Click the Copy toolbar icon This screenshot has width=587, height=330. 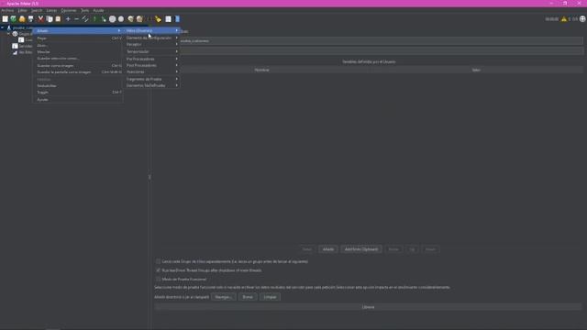tap(50, 18)
